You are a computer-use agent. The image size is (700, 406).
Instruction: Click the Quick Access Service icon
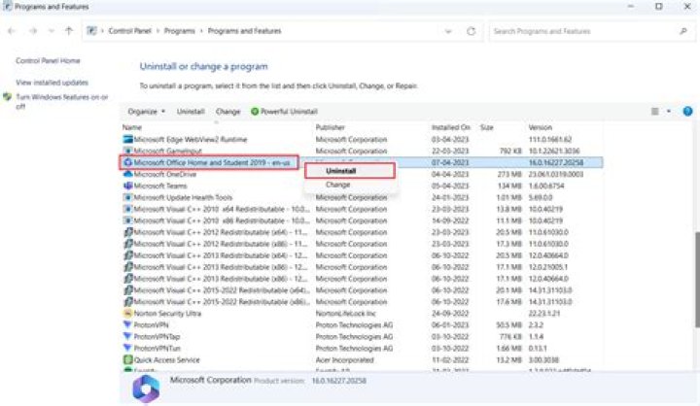(x=127, y=359)
